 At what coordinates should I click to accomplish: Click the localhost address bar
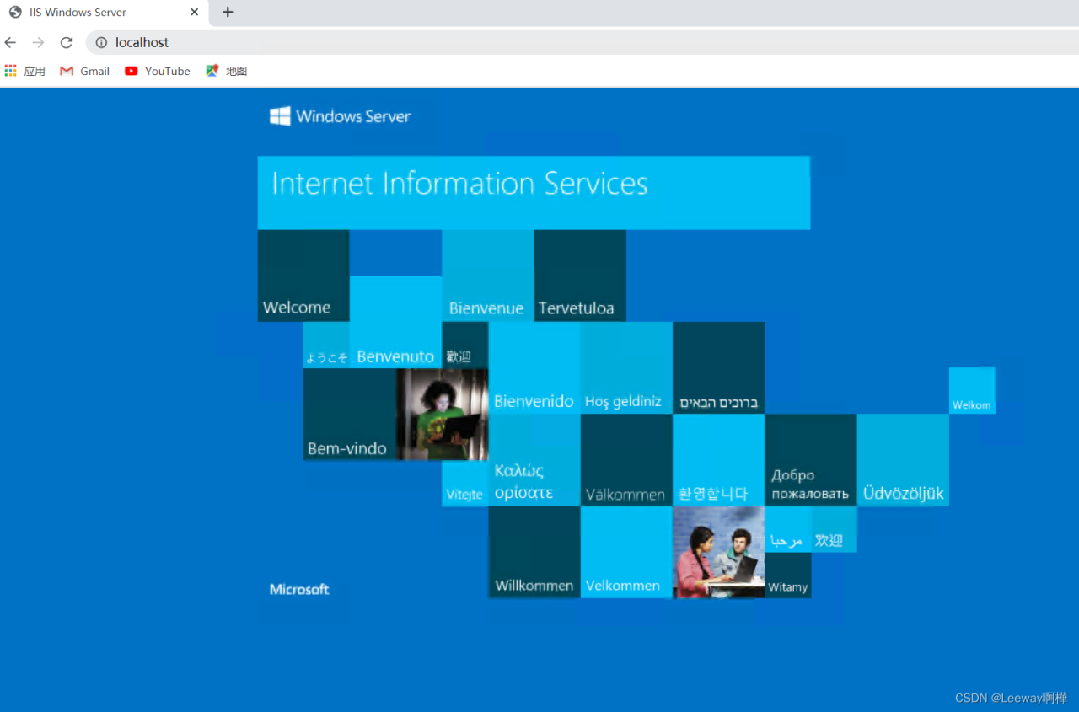pos(506,42)
